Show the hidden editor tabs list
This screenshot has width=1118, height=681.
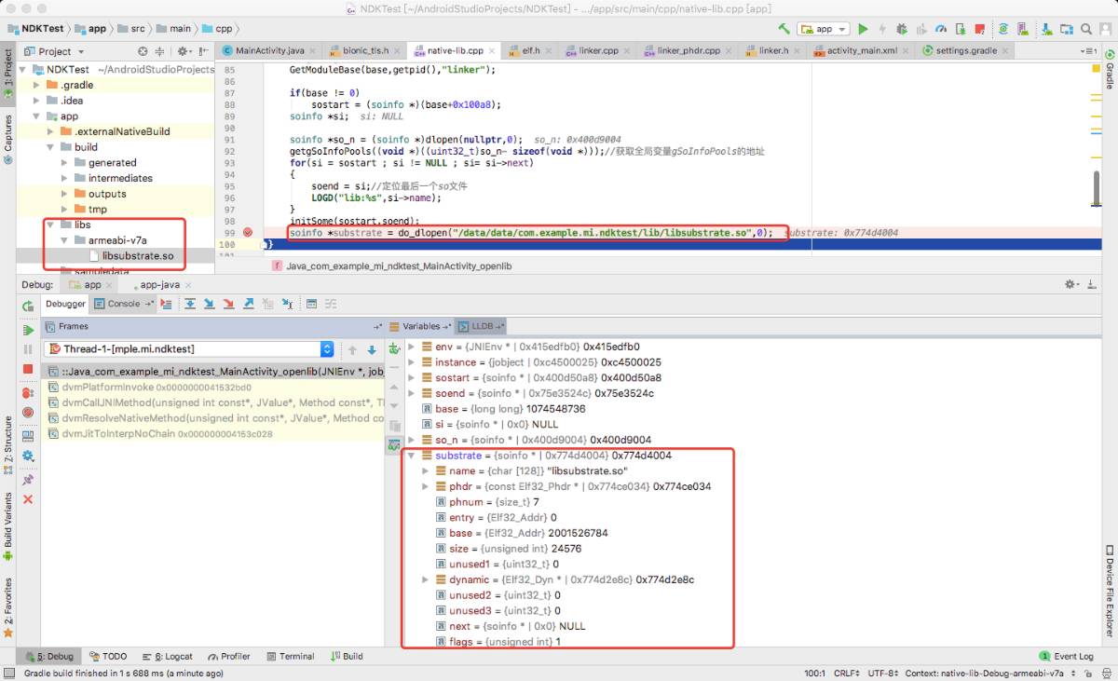pos(1087,50)
